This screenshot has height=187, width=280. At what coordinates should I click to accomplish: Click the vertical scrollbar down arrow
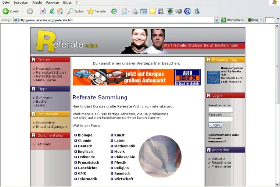tap(277, 184)
